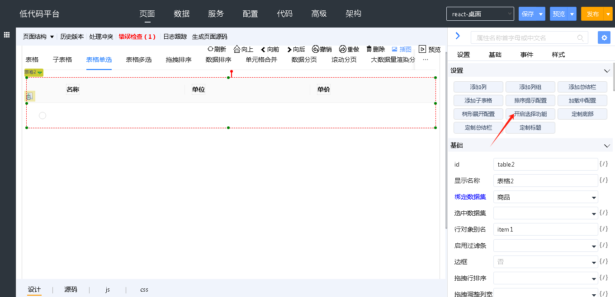Open the 发布 dropdown arrow
Viewport: 615px width, 297px height.
coord(608,14)
